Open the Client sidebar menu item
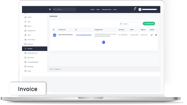The width and height of the screenshot is (187, 105). coord(29,26)
